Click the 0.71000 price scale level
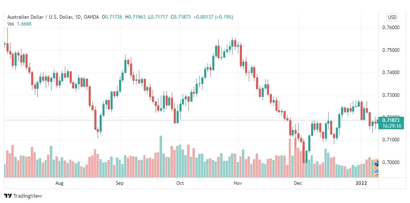Image resolution: width=410 pixels, height=203 pixels. [391, 140]
